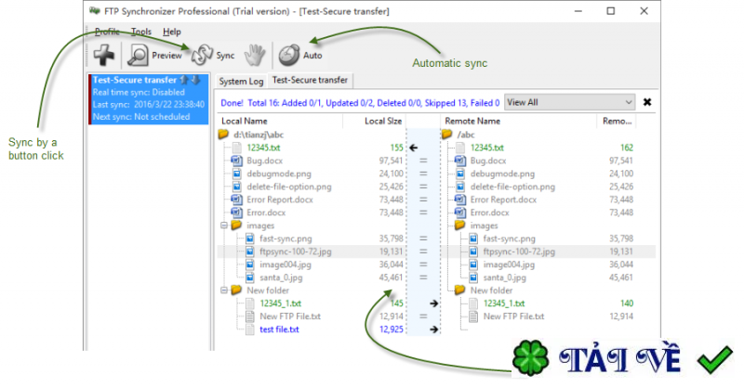This screenshot has height=387, width=744.
Task: Close the results panel with X button
Action: click(x=646, y=102)
